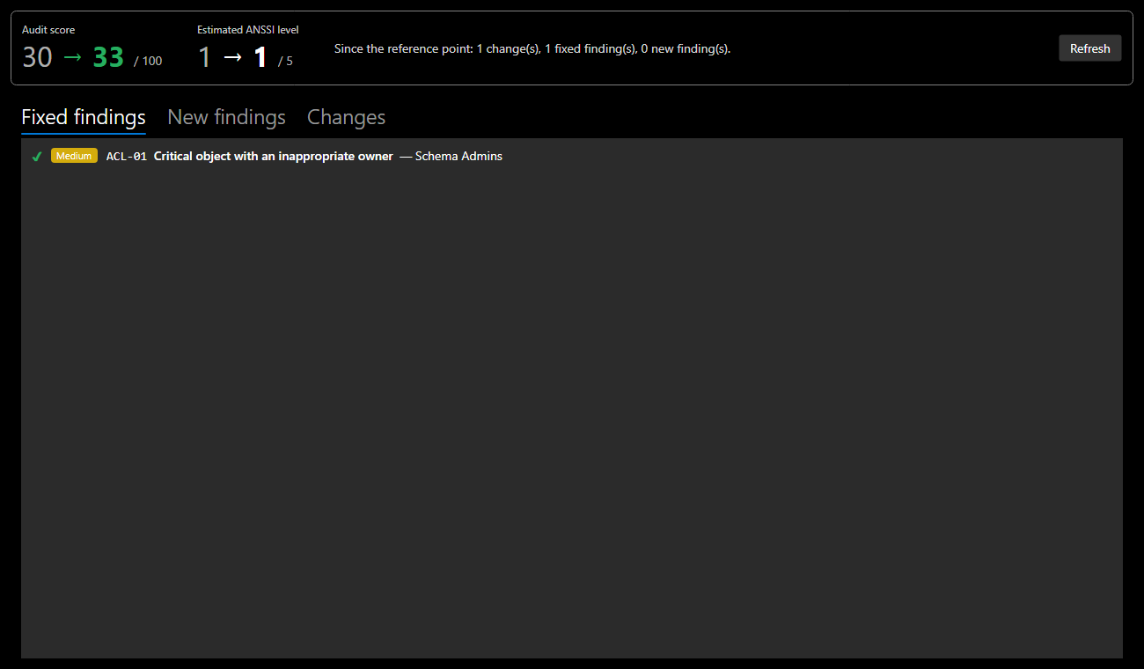The height and width of the screenshot is (669, 1144).
Task: Click the previous audit score value 30
Action: click(38, 57)
